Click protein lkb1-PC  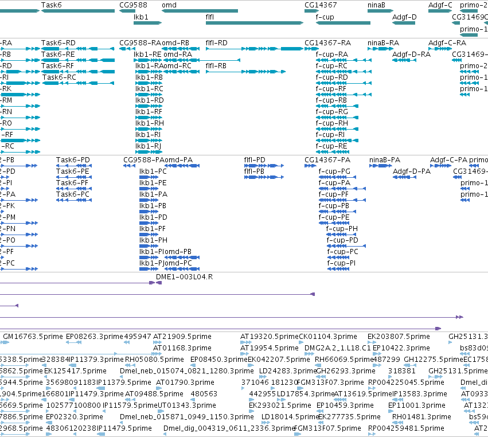(153, 171)
